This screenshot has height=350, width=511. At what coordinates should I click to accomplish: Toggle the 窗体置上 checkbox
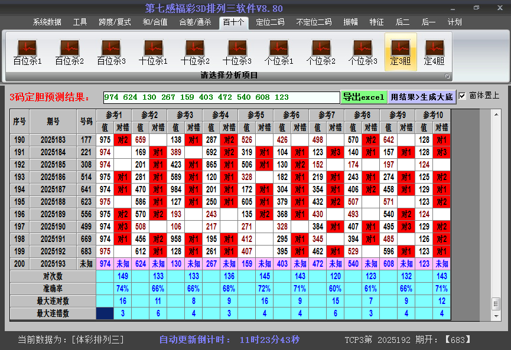click(462, 96)
